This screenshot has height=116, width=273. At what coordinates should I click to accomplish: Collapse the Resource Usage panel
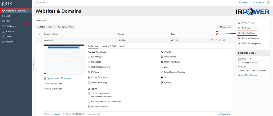pos(267,53)
